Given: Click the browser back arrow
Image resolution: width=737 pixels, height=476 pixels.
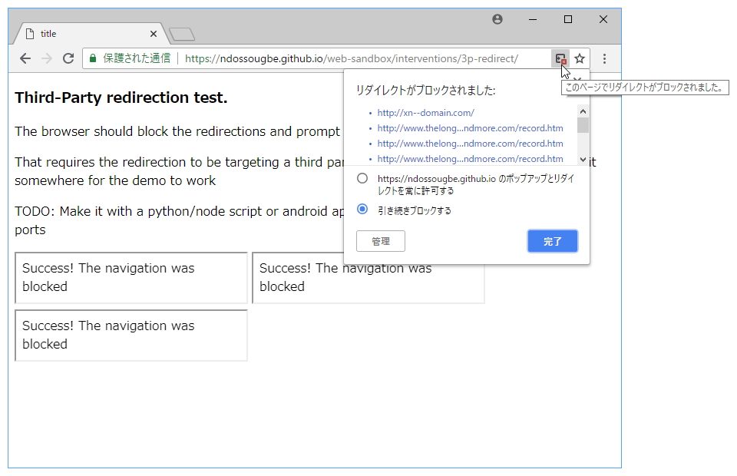Looking at the screenshot, I should 25,58.
